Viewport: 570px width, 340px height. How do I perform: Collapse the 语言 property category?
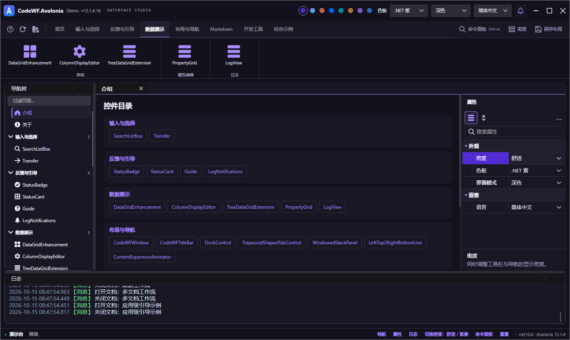pos(466,195)
